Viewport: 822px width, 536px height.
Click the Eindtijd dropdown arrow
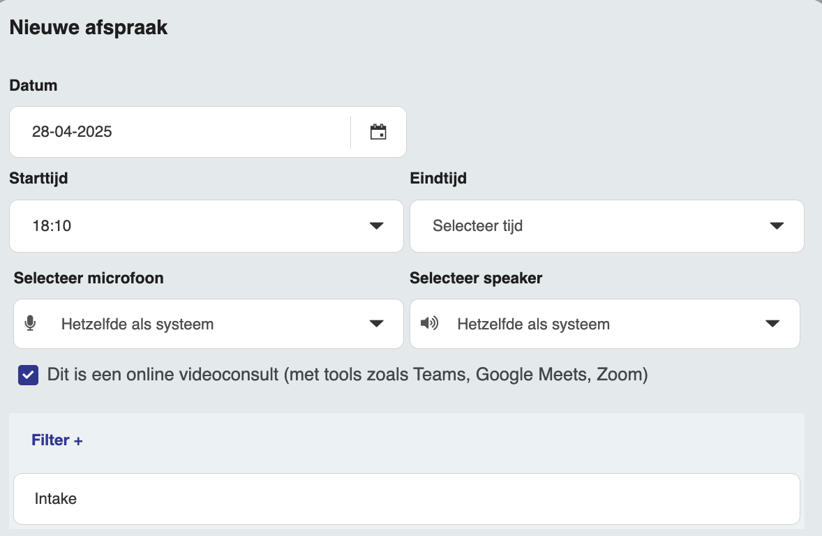(x=777, y=226)
